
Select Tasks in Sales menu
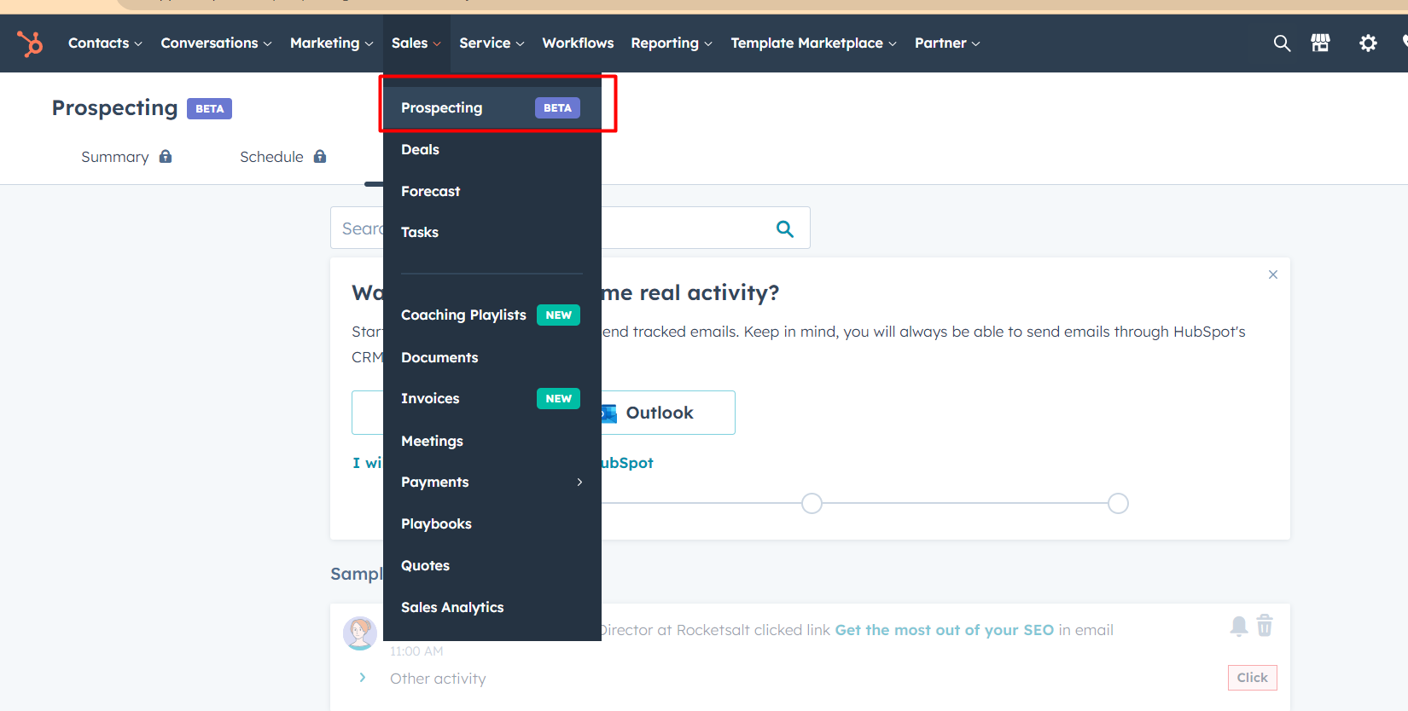click(x=492, y=232)
